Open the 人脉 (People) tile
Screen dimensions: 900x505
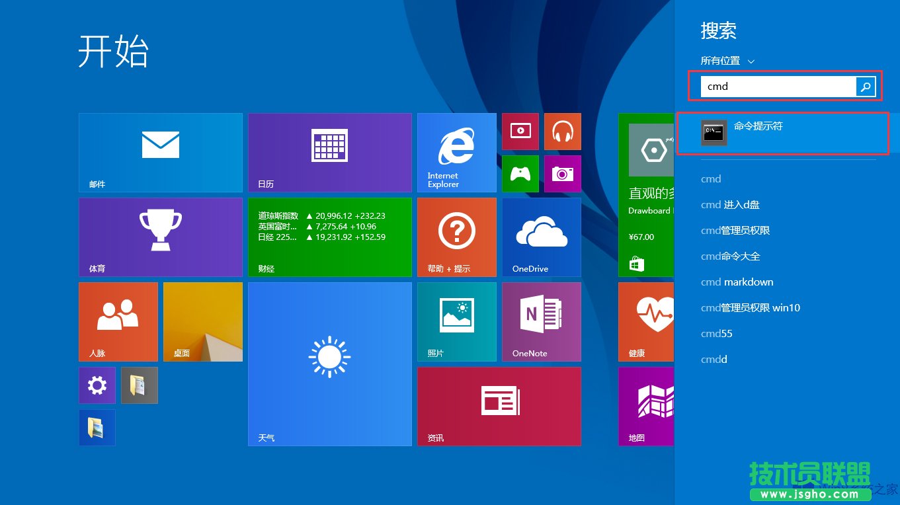tap(118, 322)
